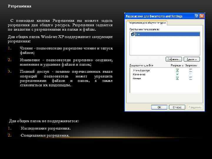Click the 'Чтение' permission label
This screenshot has width=212, height=159.
tap(137, 78)
